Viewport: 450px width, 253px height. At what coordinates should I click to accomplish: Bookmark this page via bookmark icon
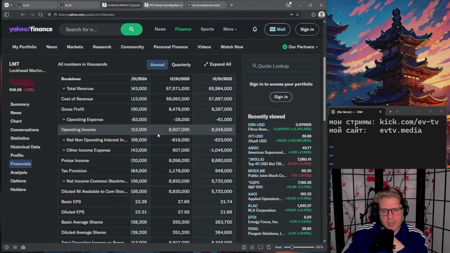point(297,14)
